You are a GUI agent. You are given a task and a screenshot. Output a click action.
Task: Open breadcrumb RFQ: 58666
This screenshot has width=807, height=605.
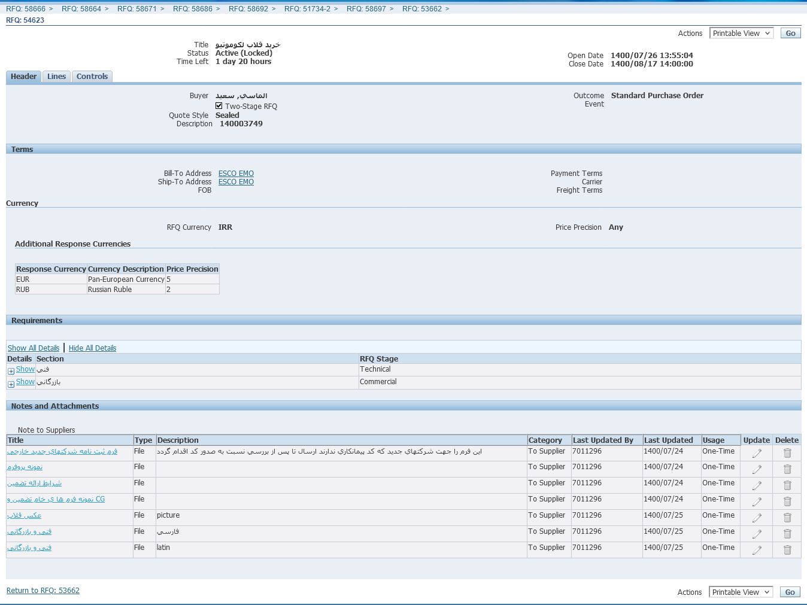click(x=26, y=9)
